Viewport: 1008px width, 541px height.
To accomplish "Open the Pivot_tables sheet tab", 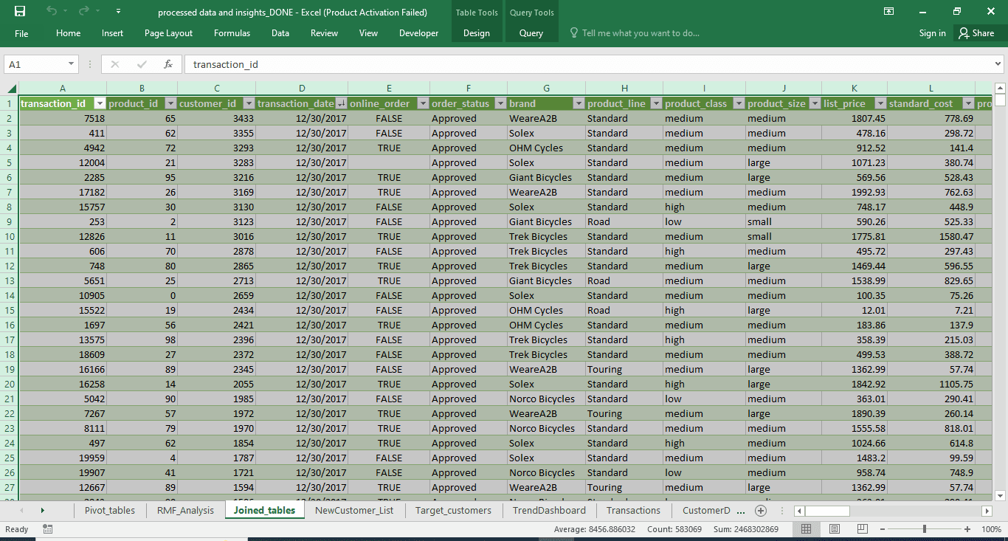I will (110, 510).
